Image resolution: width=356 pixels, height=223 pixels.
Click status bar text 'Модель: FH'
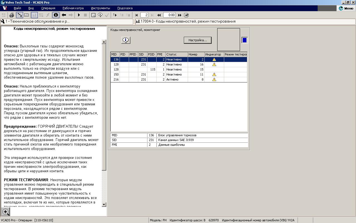click(x=158, y=220)
